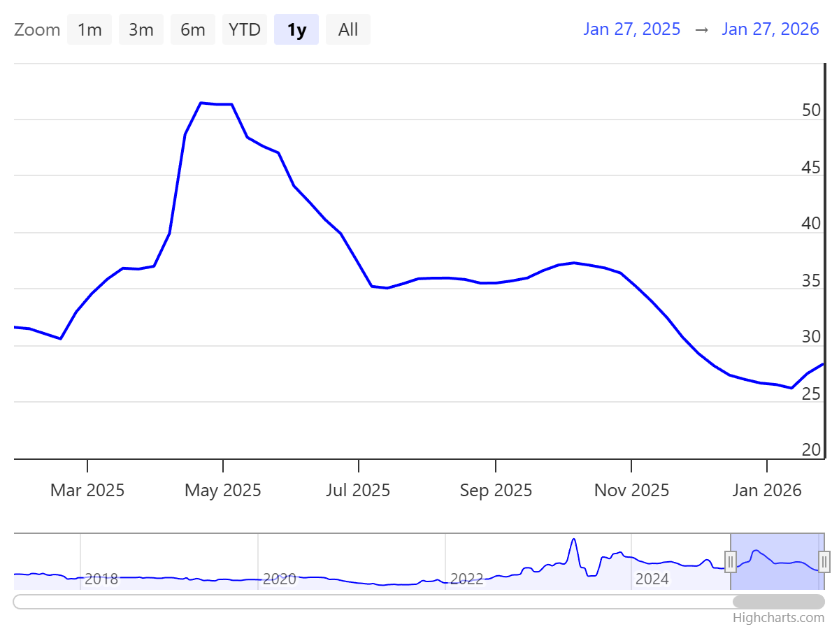Click the highlighted 1y zoom button
The image size is (839, 629).
coord(296,29)
